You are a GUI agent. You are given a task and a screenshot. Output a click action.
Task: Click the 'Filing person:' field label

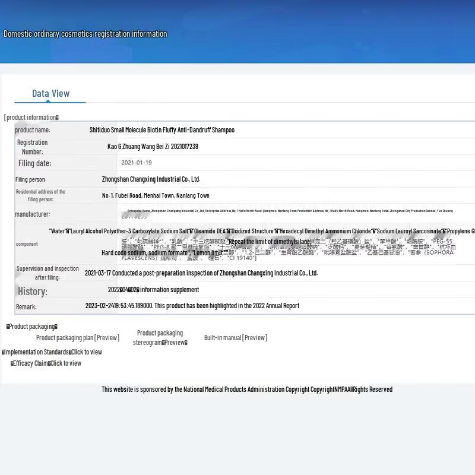31,179
